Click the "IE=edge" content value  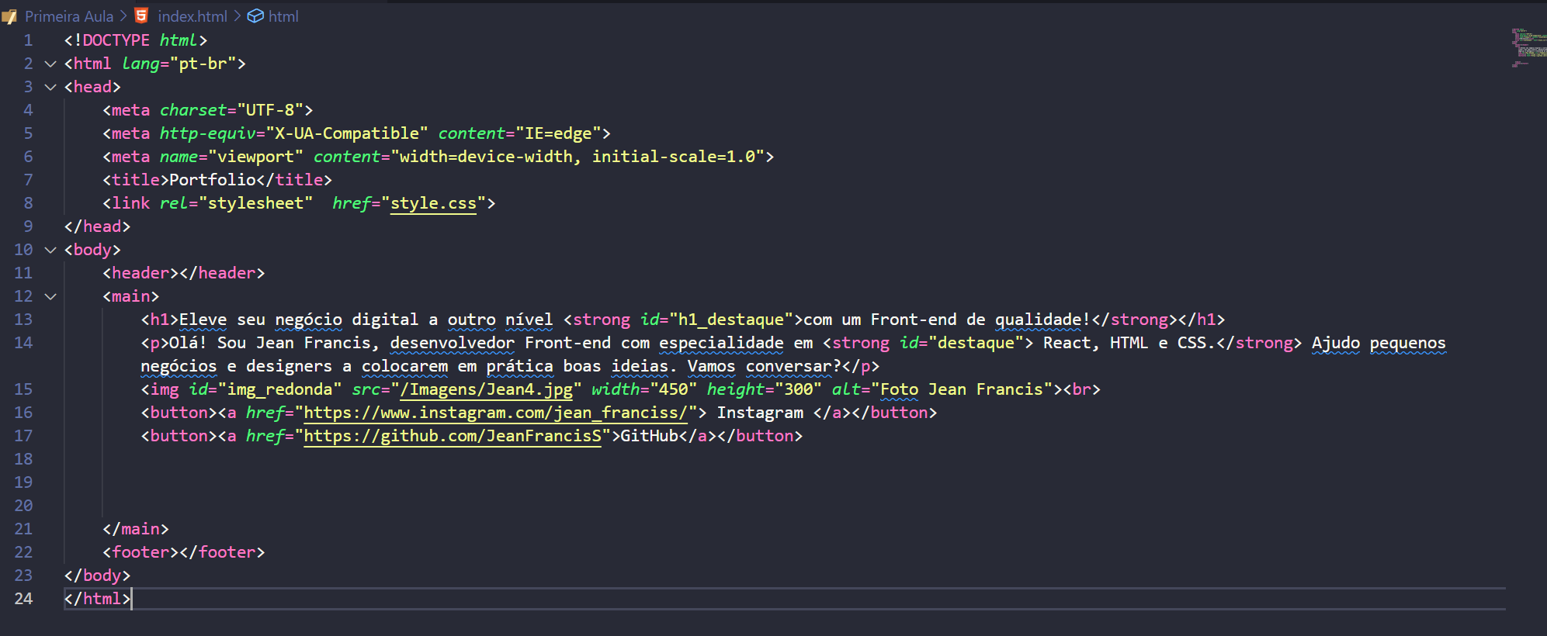click(x=559, y=133)
